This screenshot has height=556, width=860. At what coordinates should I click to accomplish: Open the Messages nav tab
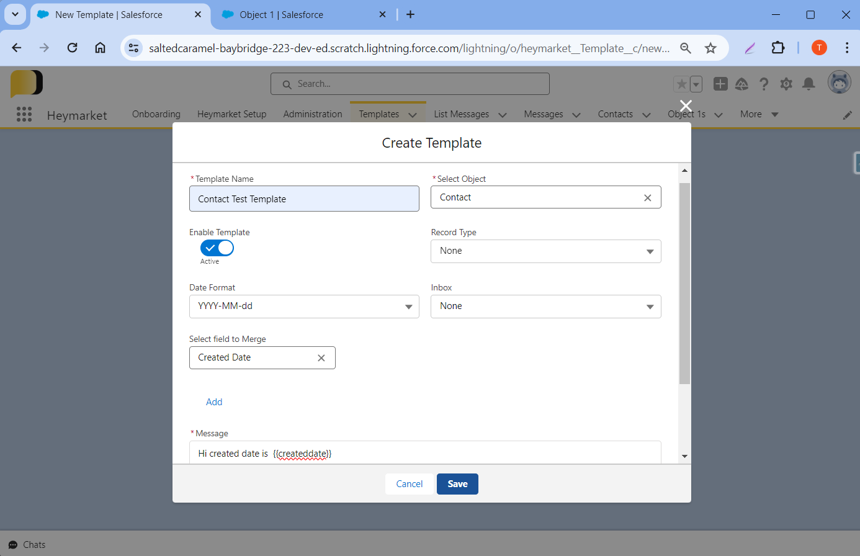(544, 114)
